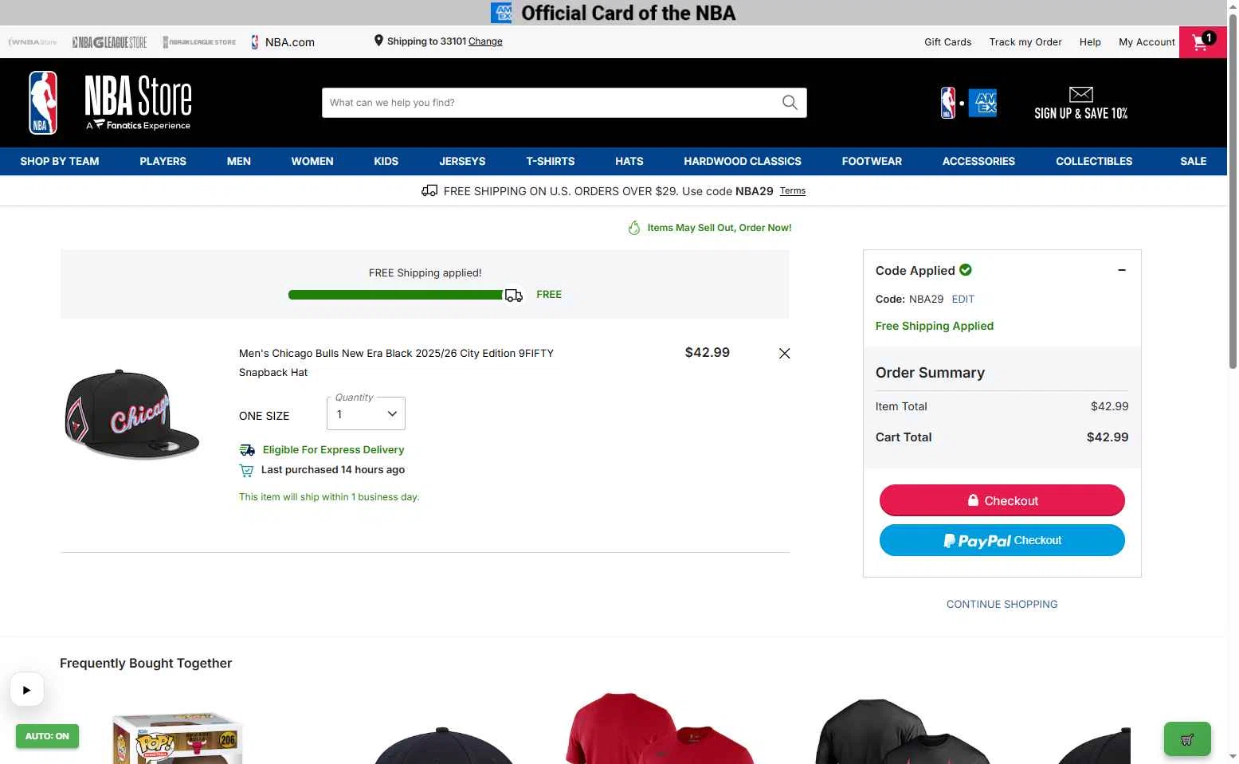This screenshot has width=1239, height=764.
Task: Open the NBA 2K League Store logo
Action: coord(199,42)
